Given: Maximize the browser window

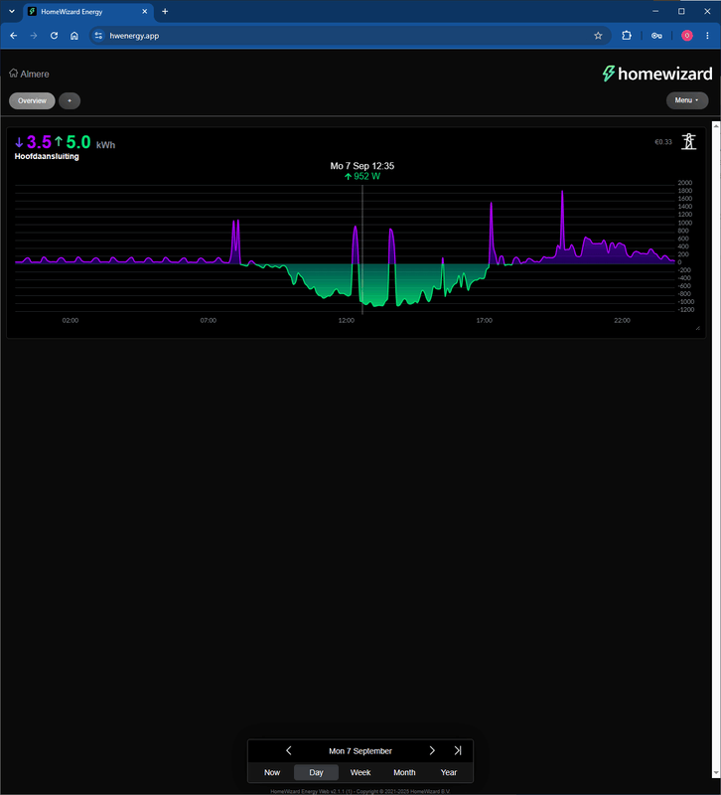Looking at the screenshot, I should pos(681,11).
